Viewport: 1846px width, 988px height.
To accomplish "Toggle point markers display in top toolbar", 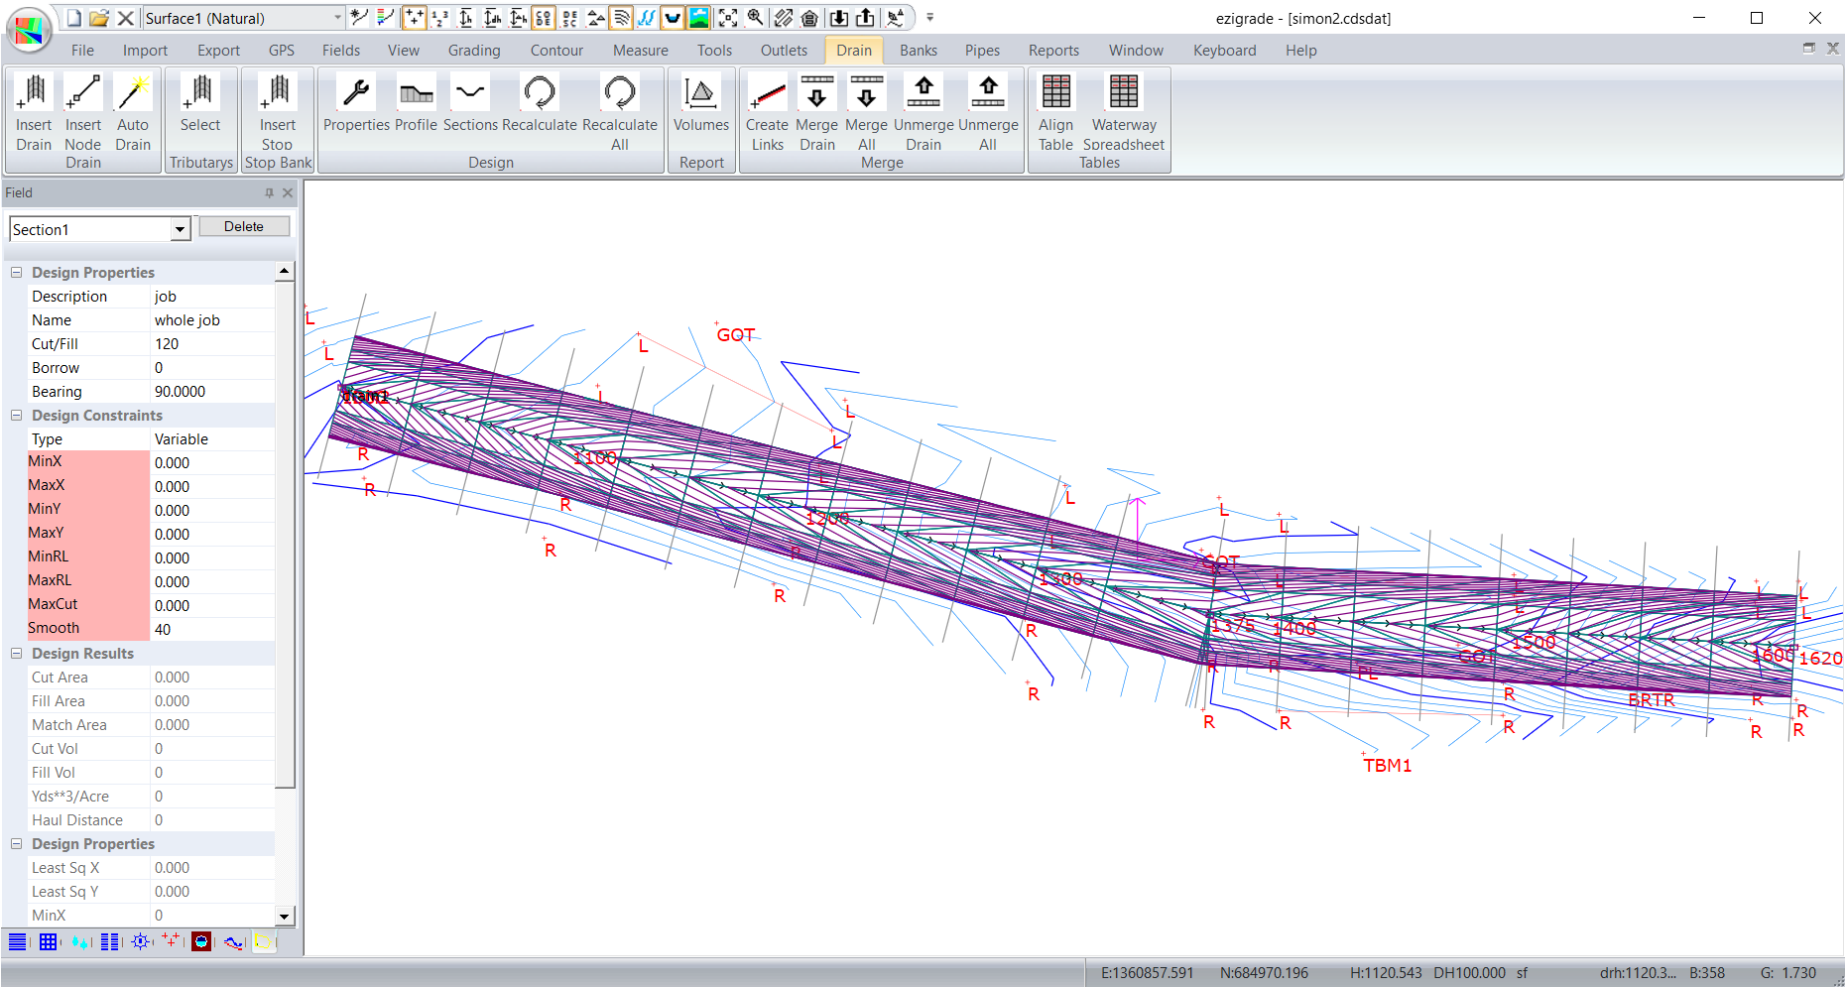I will [414, 18].
